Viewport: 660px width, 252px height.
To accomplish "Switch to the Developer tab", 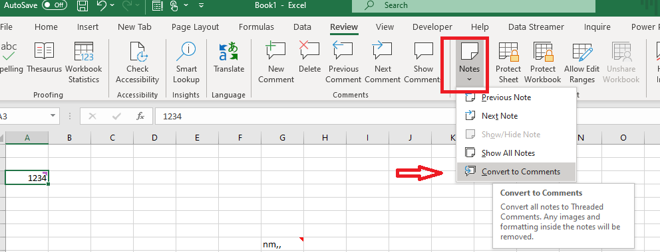I will click(x=432, y=27).
